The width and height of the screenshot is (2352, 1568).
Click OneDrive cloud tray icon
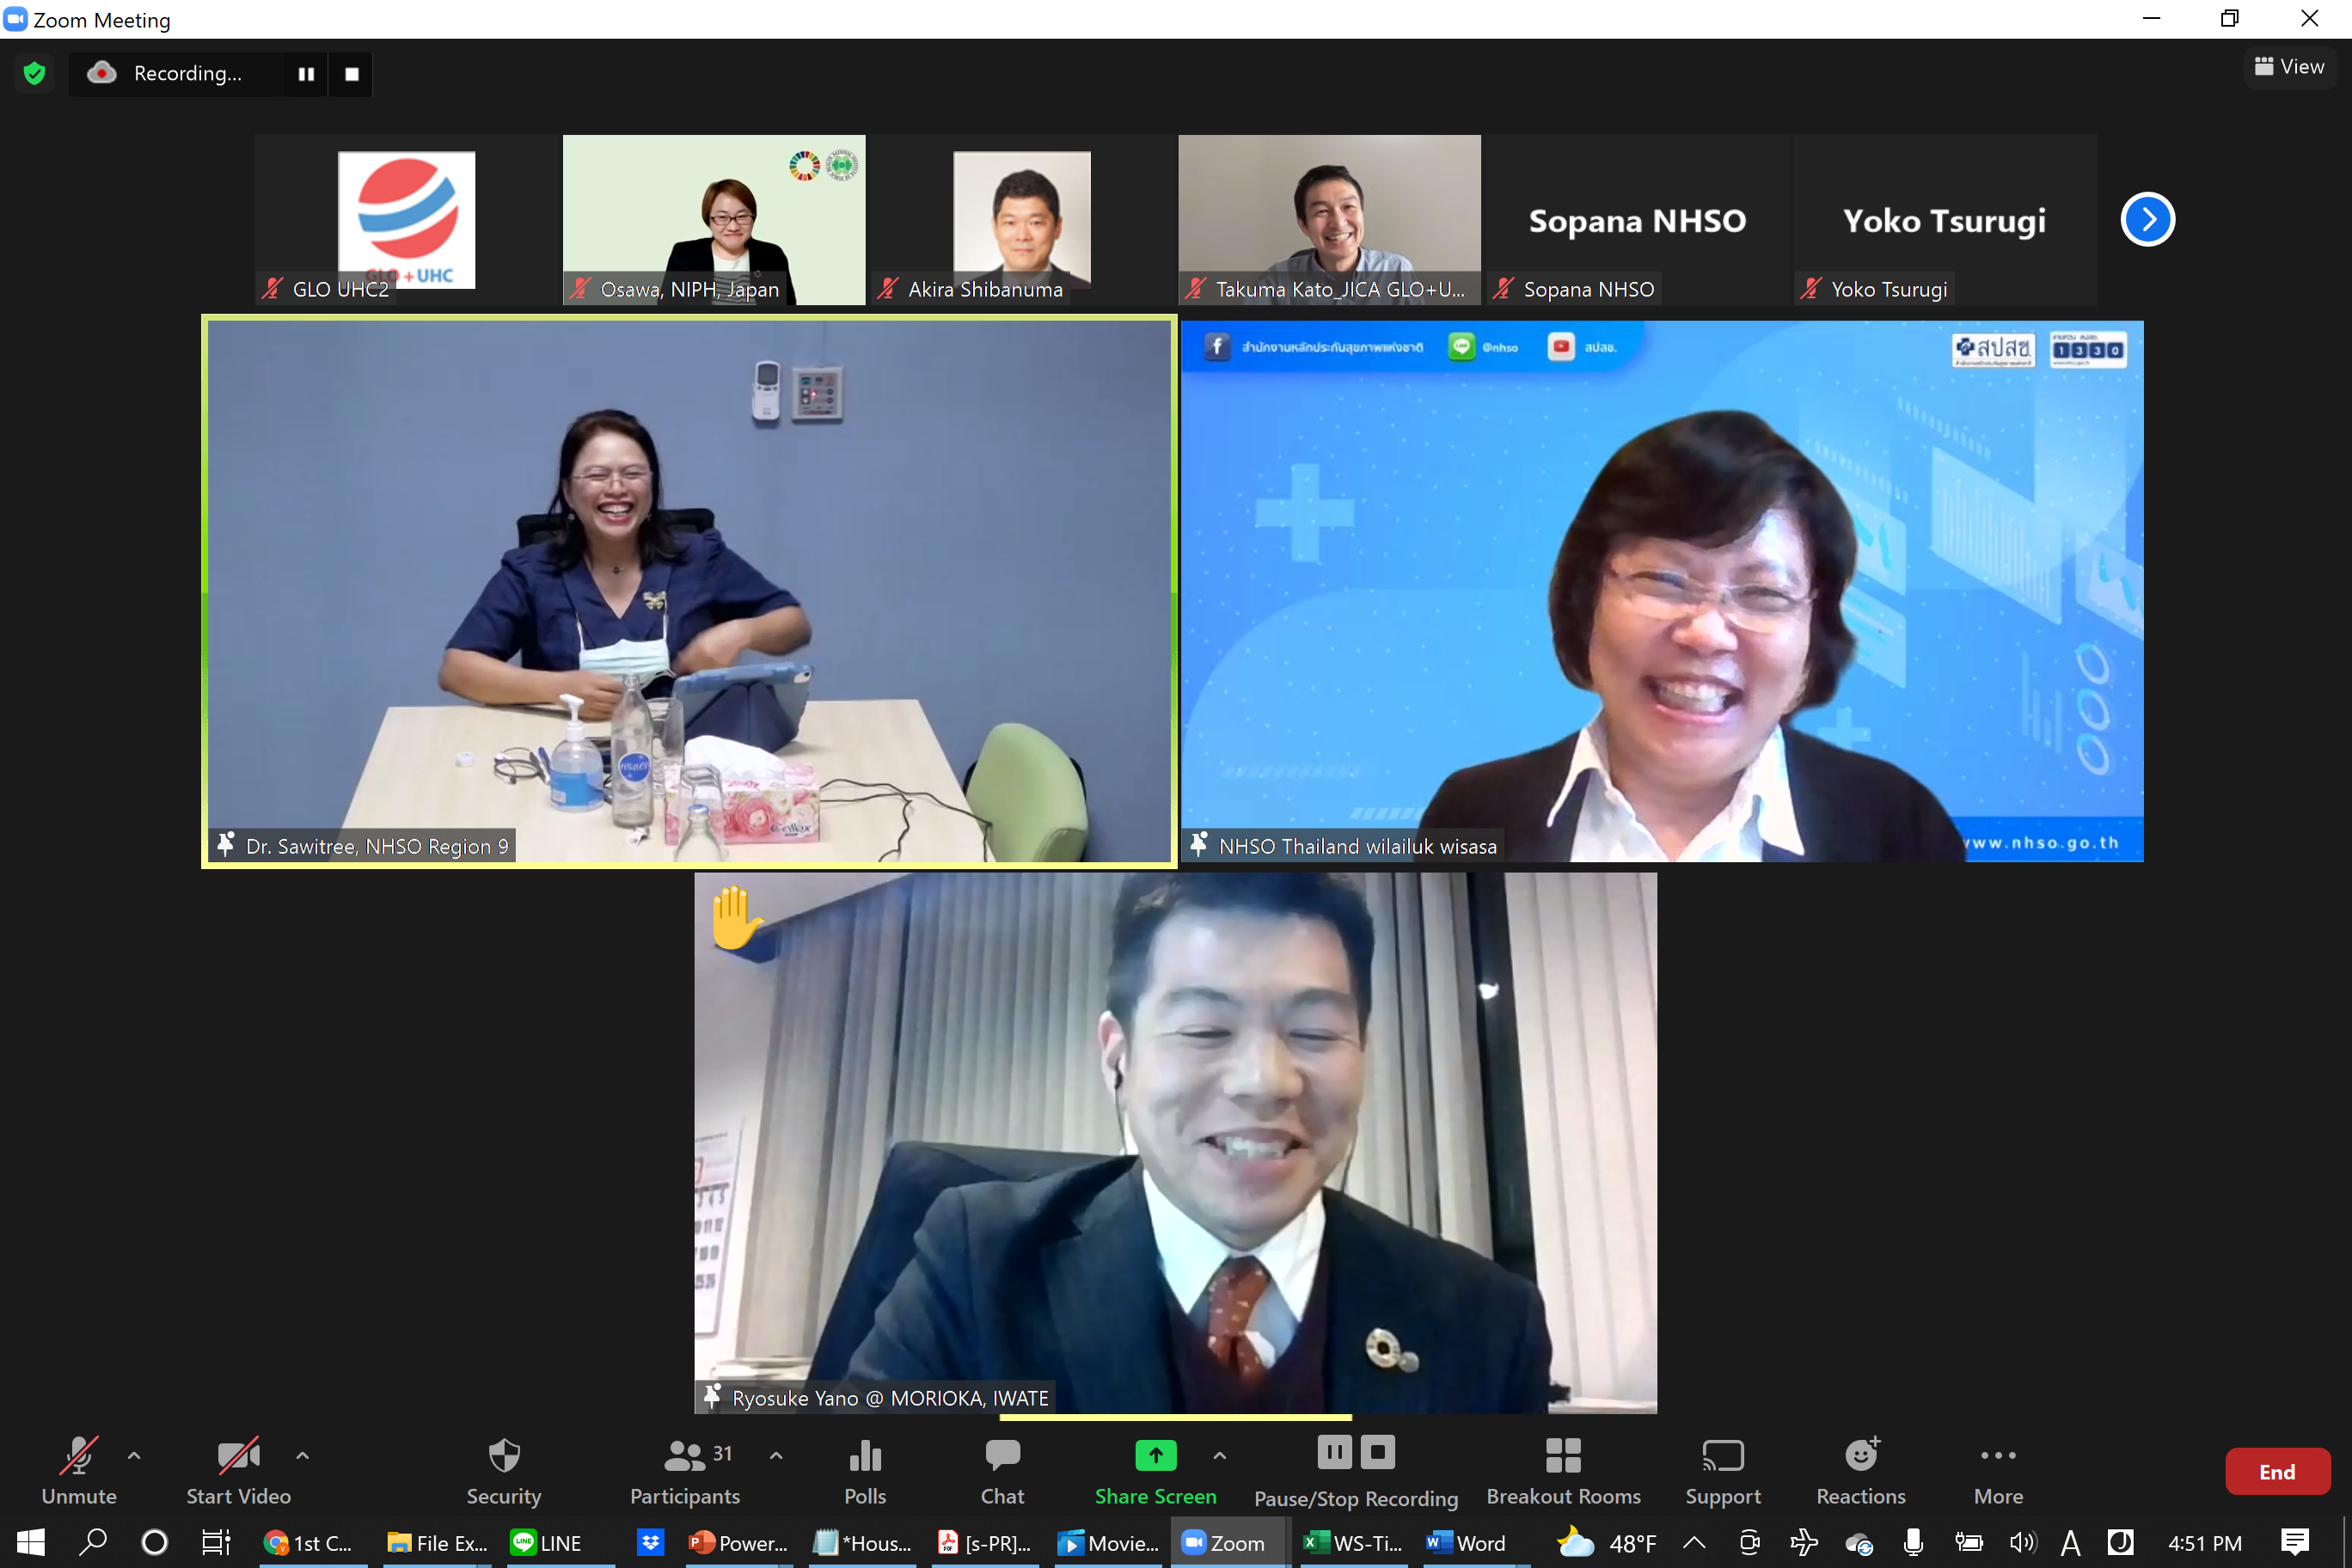1859,1543
